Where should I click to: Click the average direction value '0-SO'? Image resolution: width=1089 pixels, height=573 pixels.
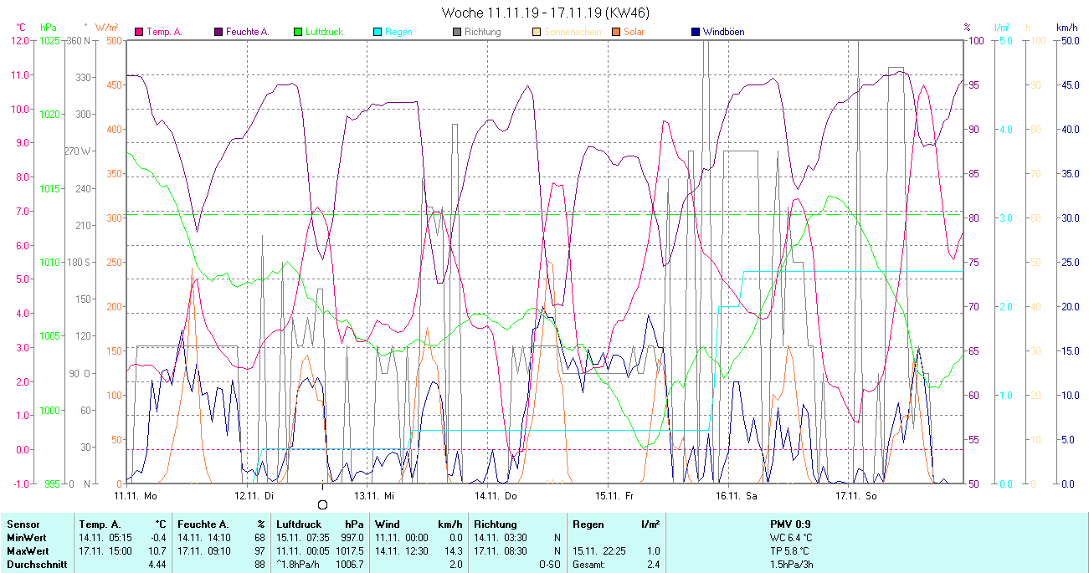point(549,565)
